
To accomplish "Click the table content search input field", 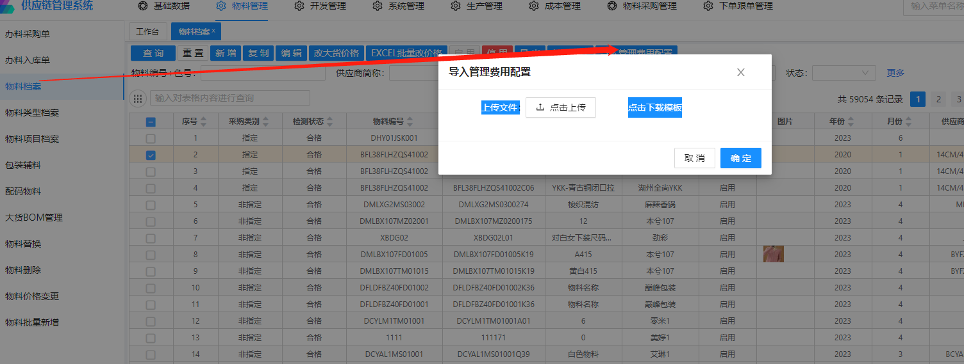I will (x=229, y=99).
